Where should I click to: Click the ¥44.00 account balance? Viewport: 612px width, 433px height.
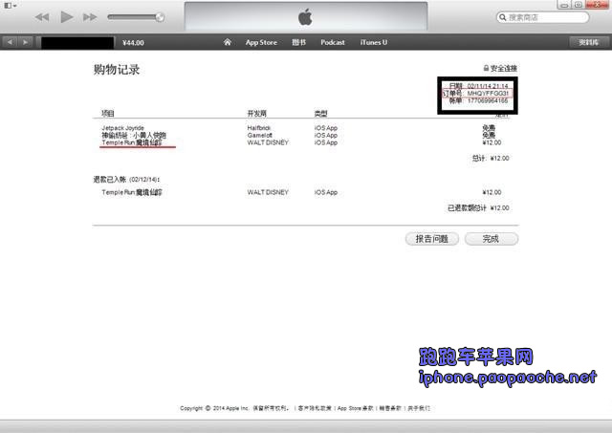[x=133, y=42]
